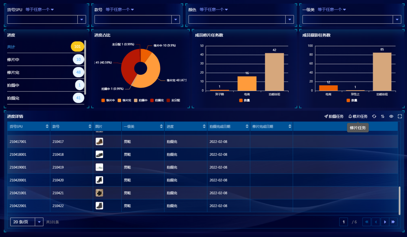The image size is (407, 237).
Task: Select 修片完 in the progress list
Action: (x=14, y=72)
